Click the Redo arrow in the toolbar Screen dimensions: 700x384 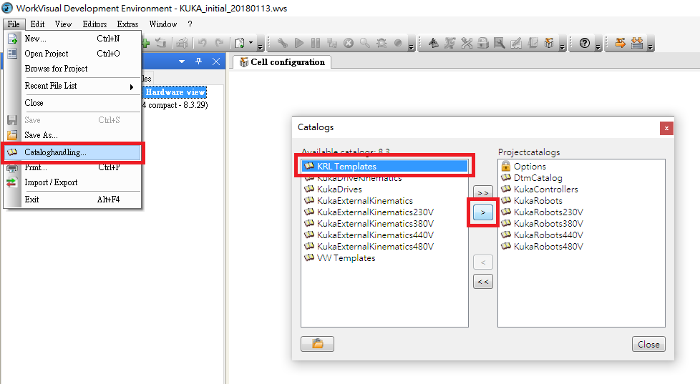(x=219, y=43)
